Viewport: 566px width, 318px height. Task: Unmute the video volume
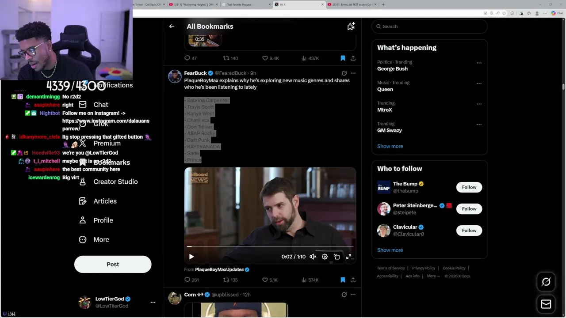(x=313, y=257)
